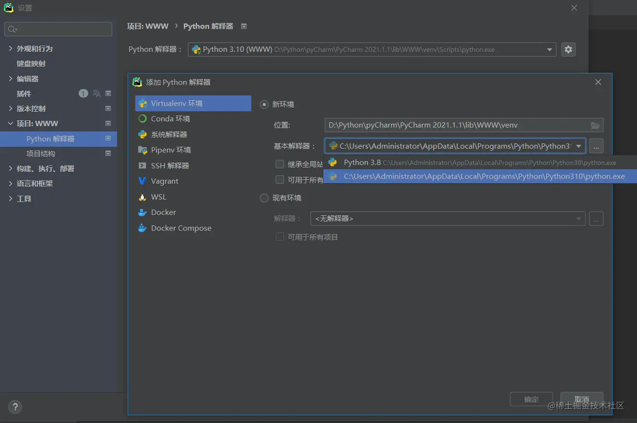Image resolution: width=637 pixels, height=423 pixels.
Task: Choose Python310 python.exe dropdown entry
Action: point(480,176)
